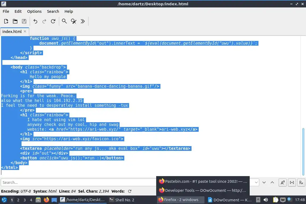Click the textarea placeholder code line
Screen dimensions: 306x204
point(105,148)
